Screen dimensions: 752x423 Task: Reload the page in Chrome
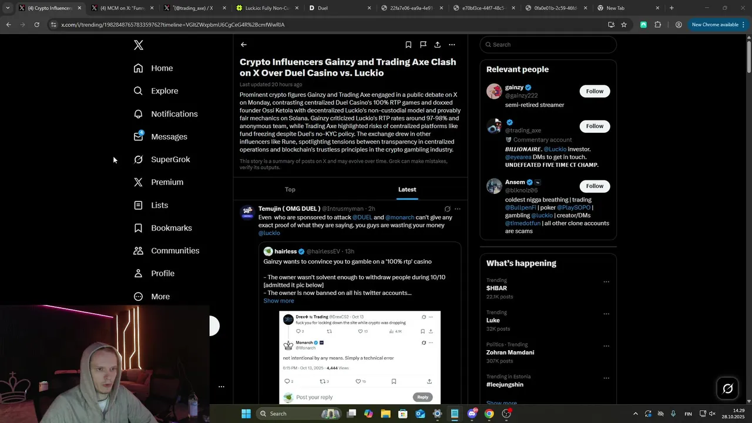pos(36,25)
